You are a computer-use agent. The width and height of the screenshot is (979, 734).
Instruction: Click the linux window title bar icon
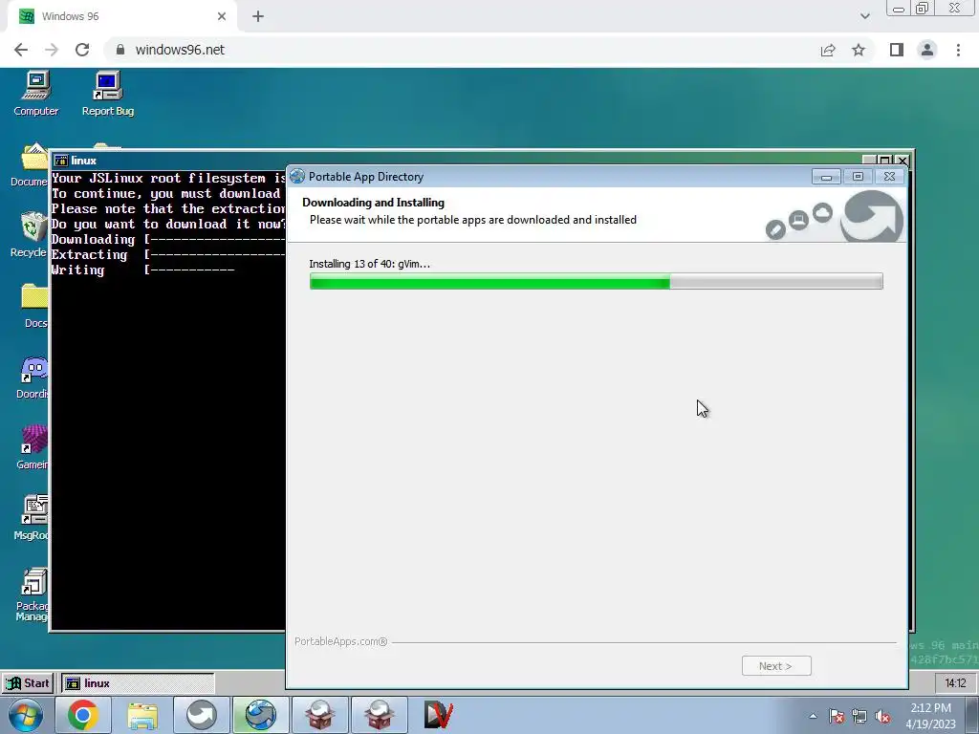coord(61,161)
